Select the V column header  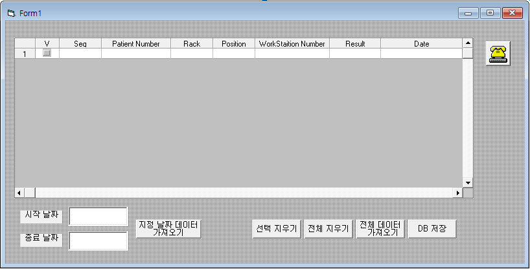[x=47, y=43]
